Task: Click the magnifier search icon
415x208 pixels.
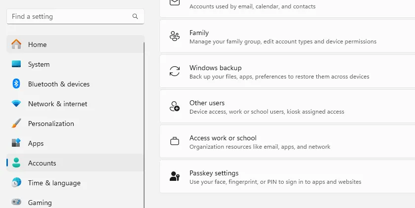Action: point(135,16)
